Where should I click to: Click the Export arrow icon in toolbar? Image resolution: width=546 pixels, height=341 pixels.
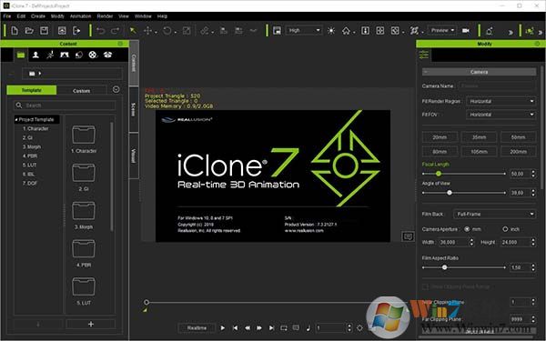coord(76,31)
